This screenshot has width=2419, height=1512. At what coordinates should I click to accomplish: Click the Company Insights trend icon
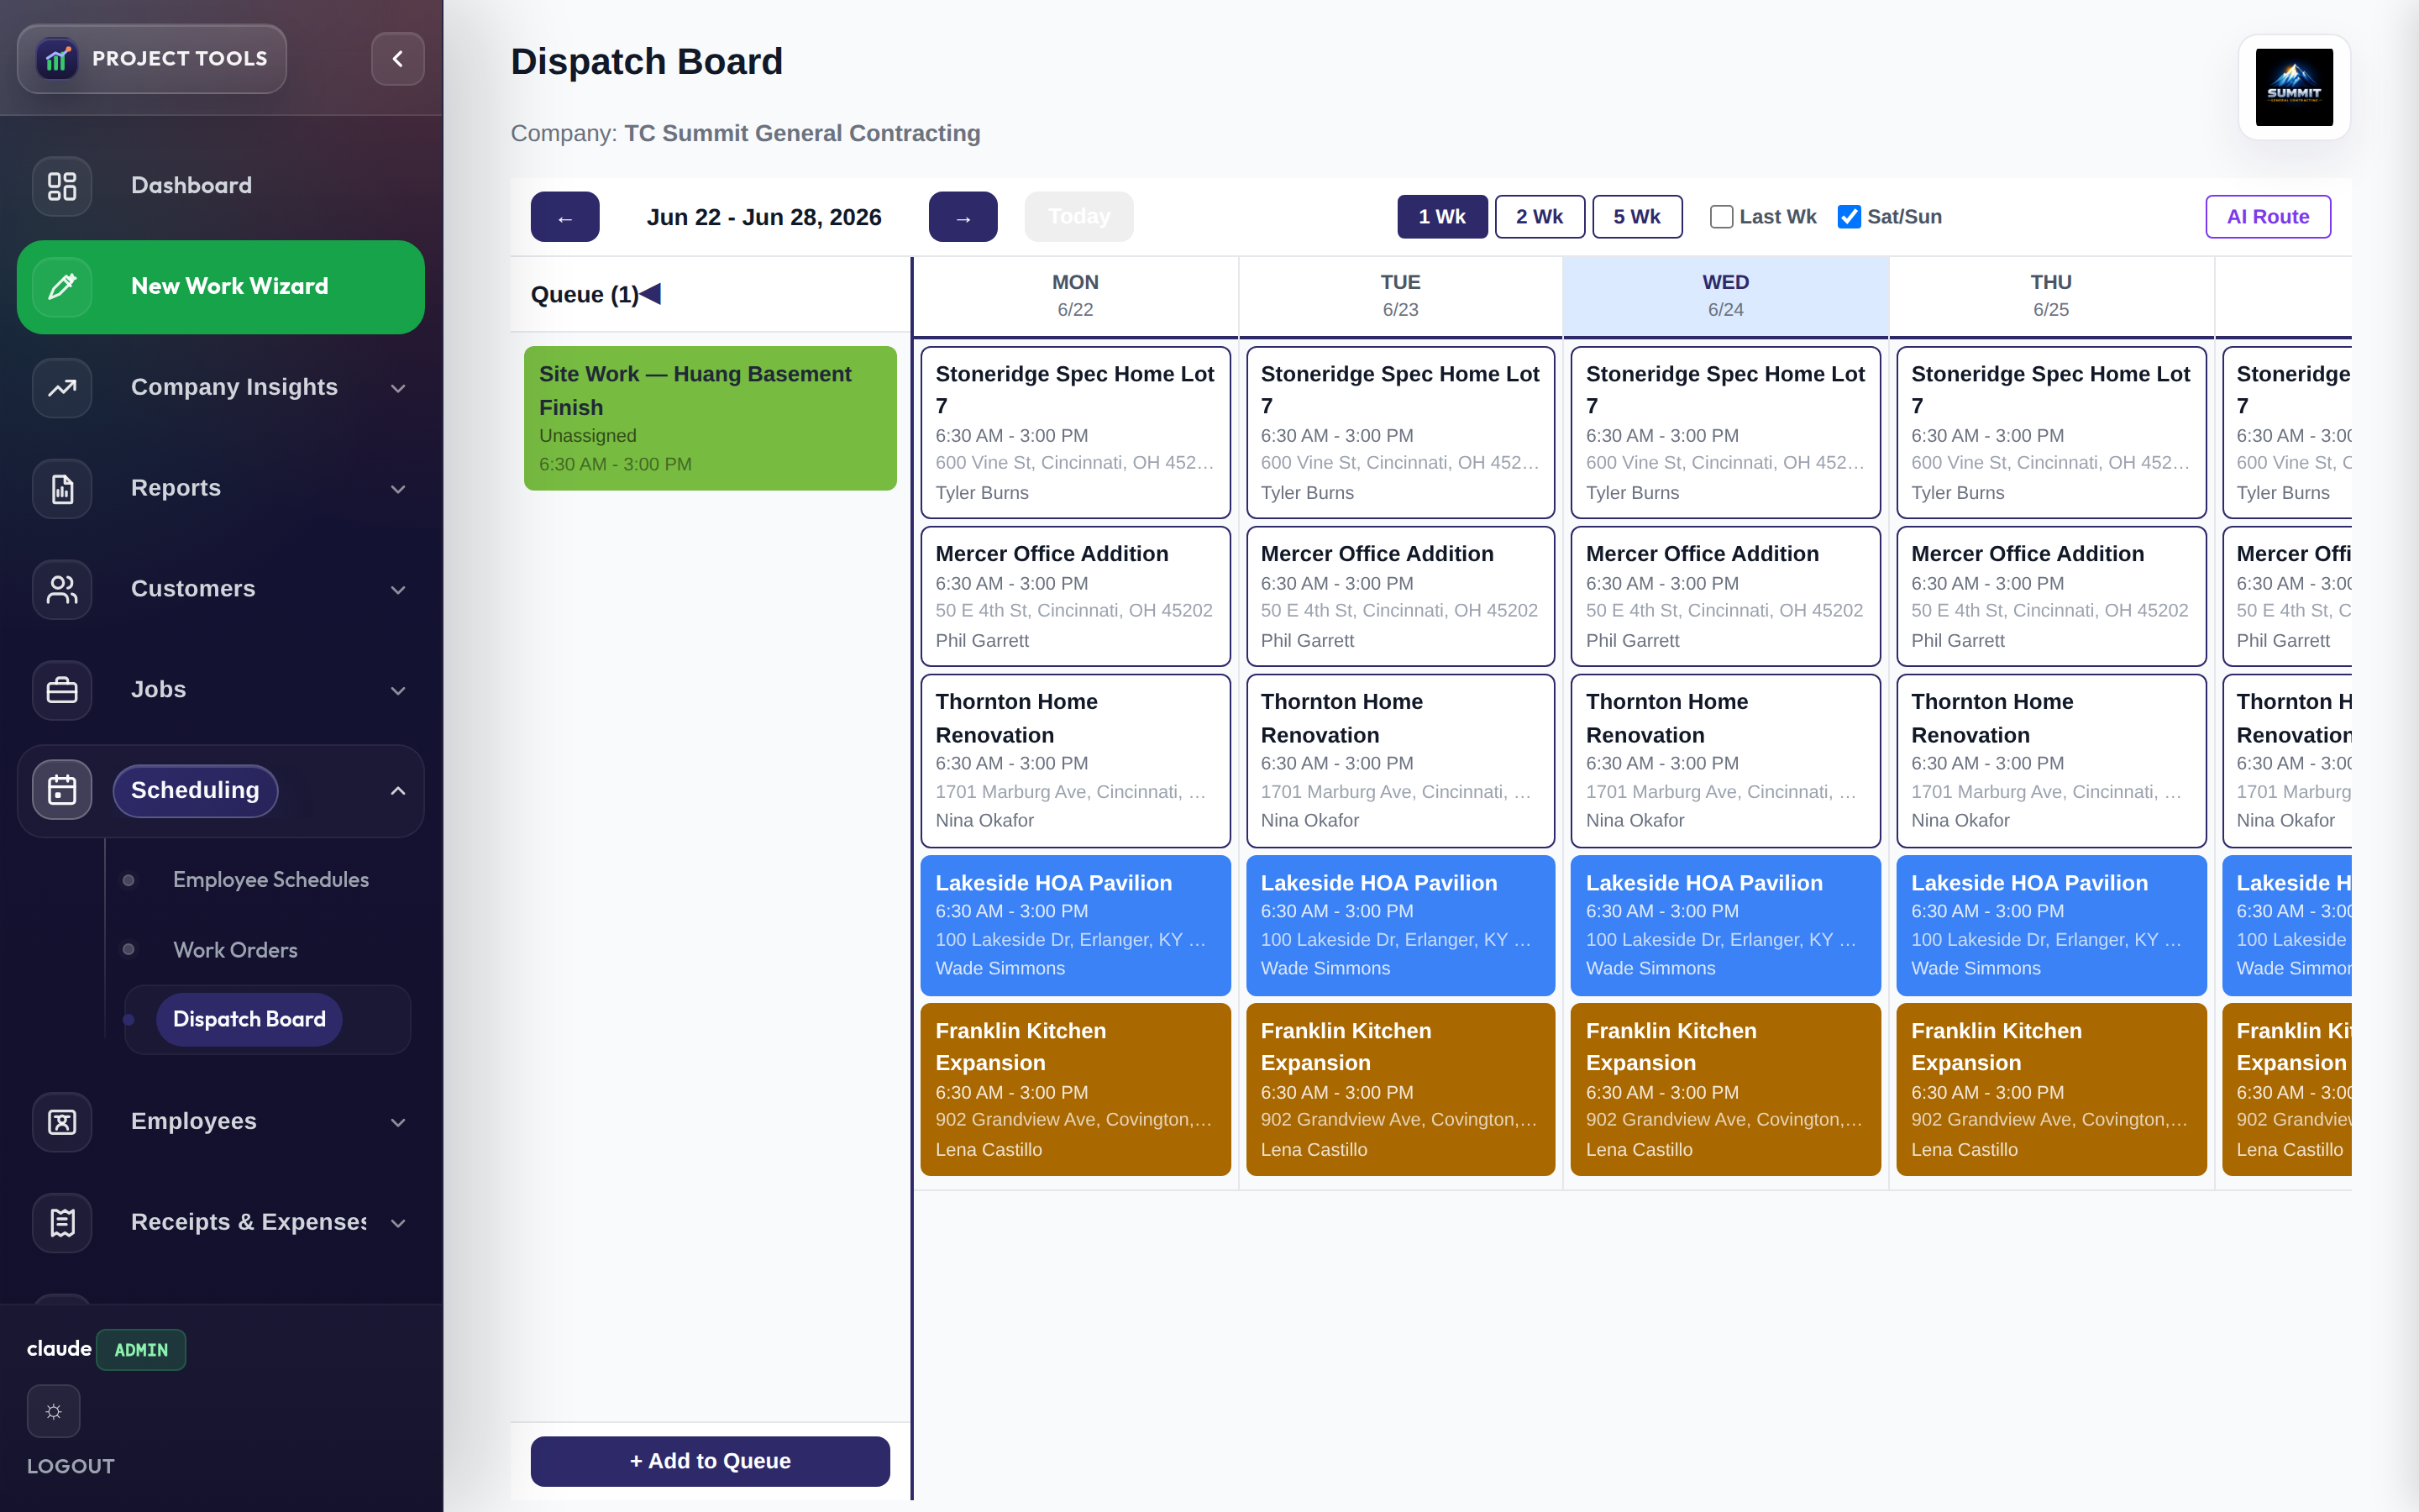62,388
